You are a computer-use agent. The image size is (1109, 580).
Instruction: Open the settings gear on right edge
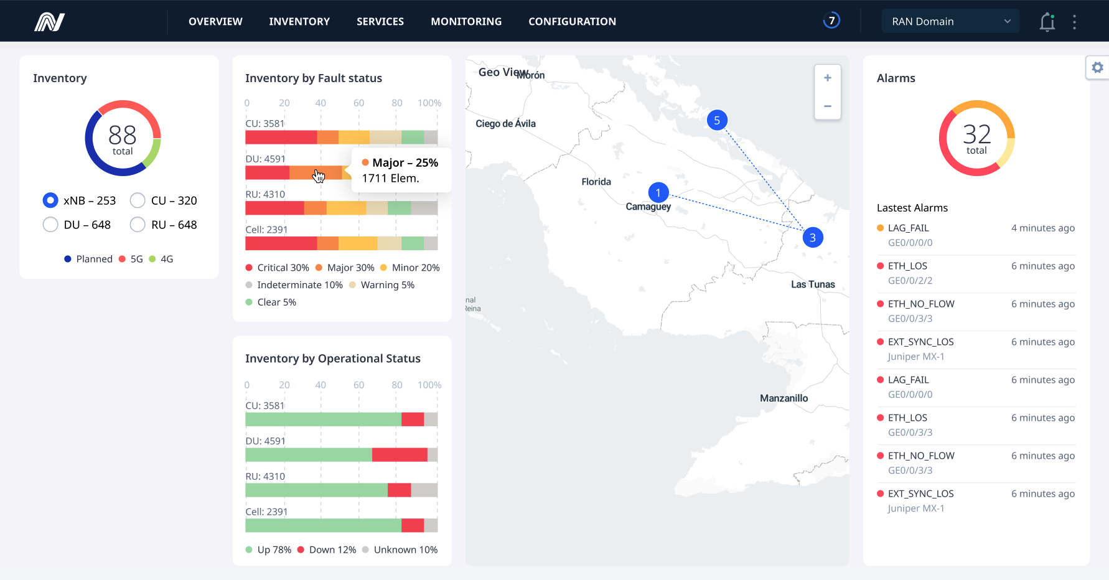(x=1097, y=67)
